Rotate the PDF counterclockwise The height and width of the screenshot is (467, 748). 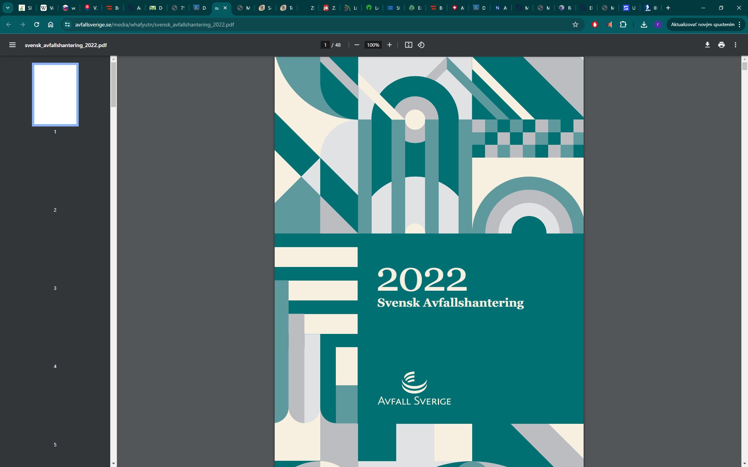[x=421, y=45]
